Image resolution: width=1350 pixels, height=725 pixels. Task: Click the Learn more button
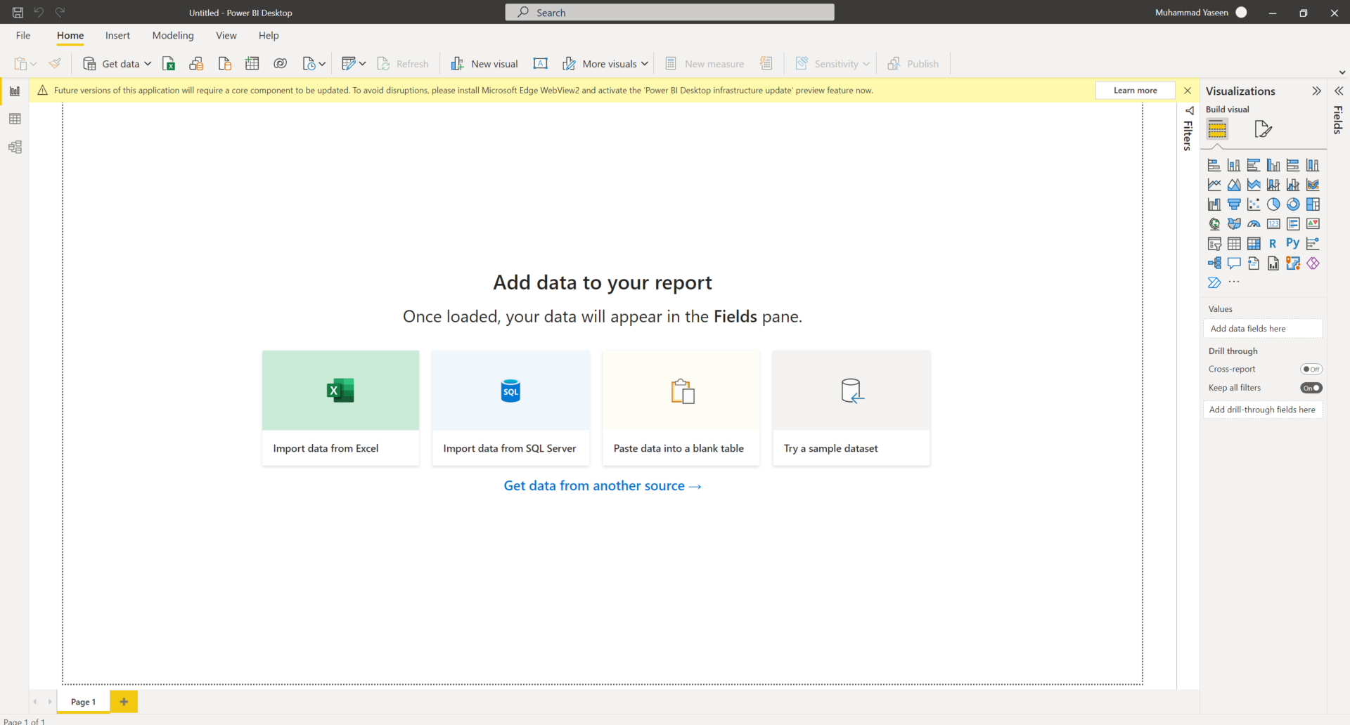(x=1135, y=91)
